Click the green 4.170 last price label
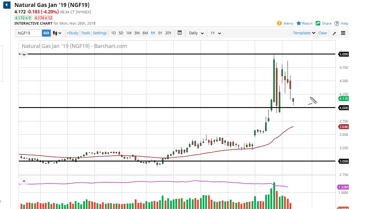This screenshot has width=371, height=209. pos(343,99)
